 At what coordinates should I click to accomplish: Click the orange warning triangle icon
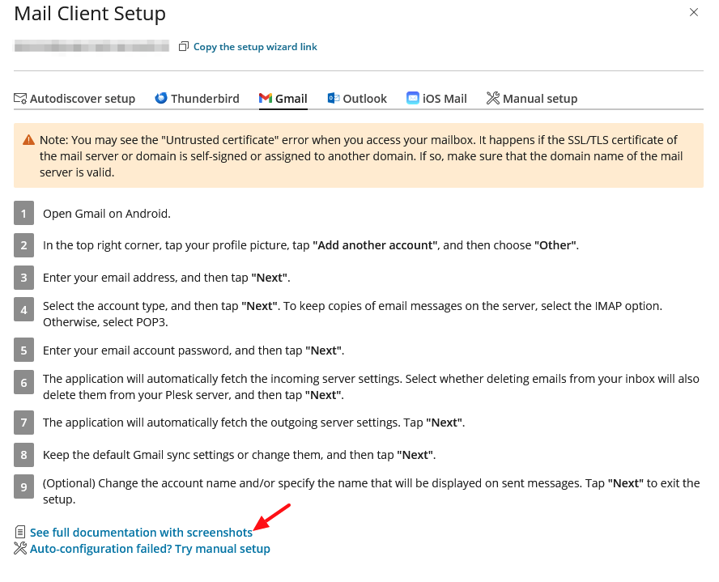(28, 140)
